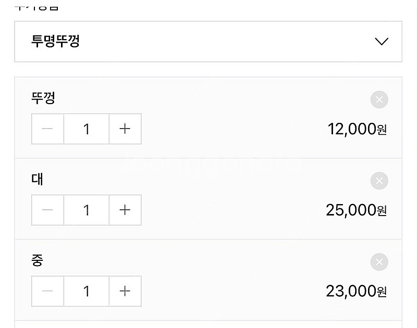Select the quantity field showing 1 for 뚜껑

87,129
